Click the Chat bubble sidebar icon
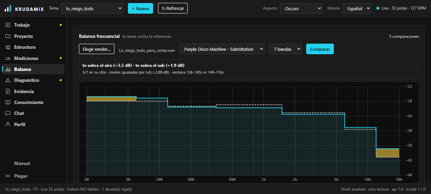This screenshot has width=431, height=194. pos(8,113)
